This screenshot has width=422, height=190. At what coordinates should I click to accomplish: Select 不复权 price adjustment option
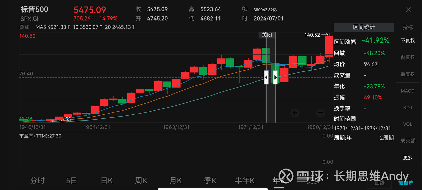(408, 41)
